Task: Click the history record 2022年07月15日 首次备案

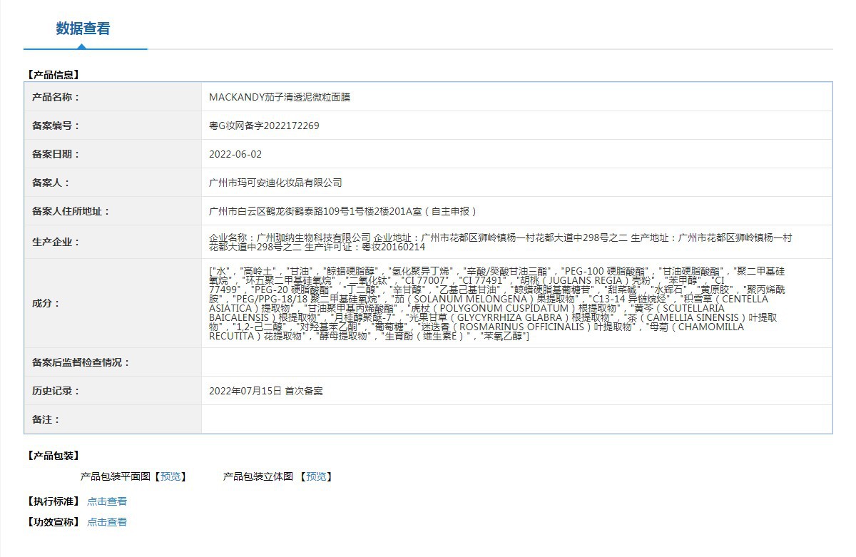Action: (266, 391)
